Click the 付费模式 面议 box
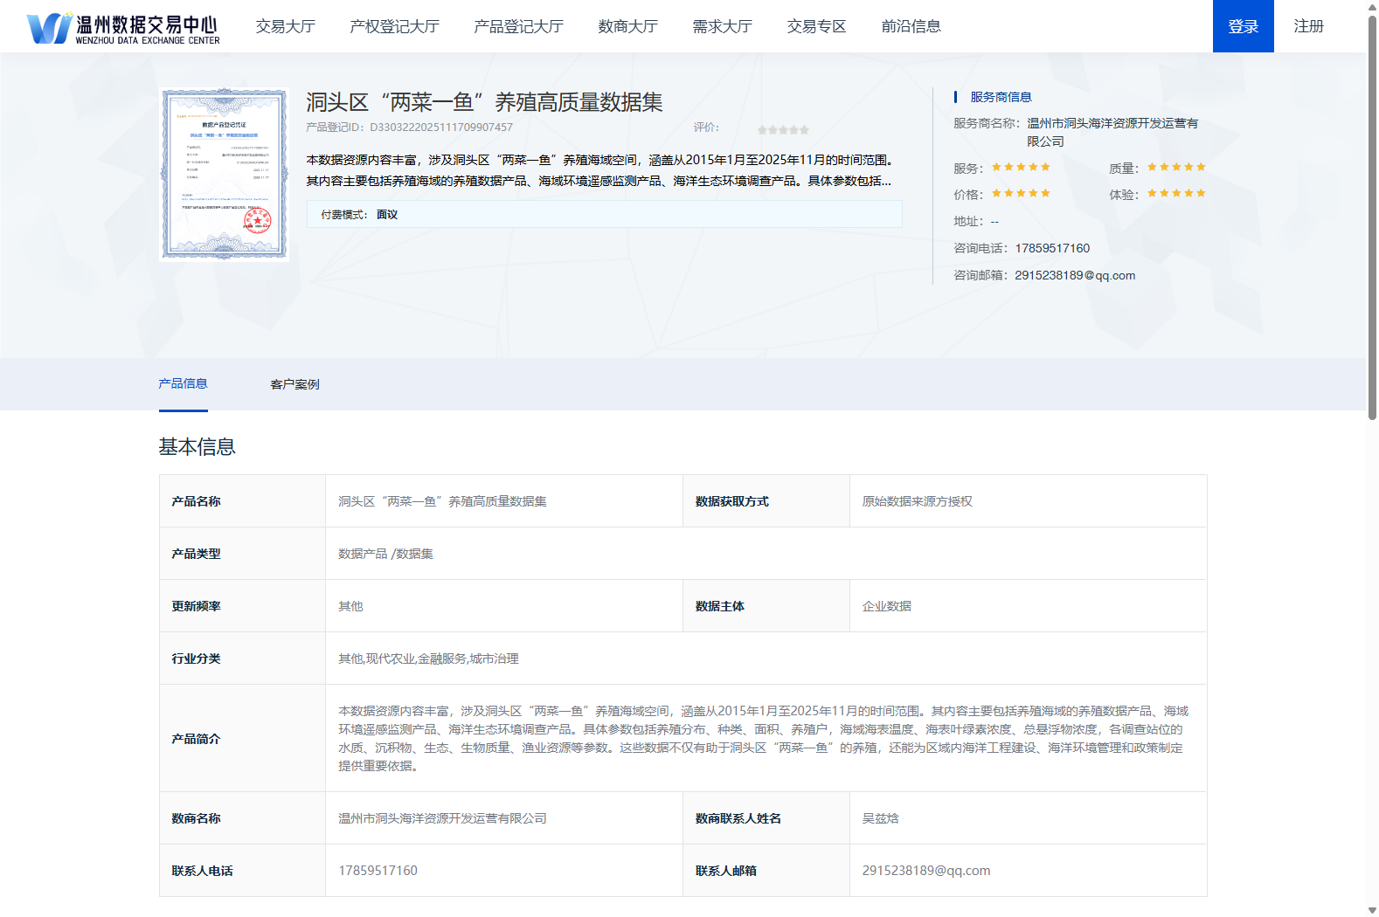Screen dimensions: 1379x917 click(604, 214)
